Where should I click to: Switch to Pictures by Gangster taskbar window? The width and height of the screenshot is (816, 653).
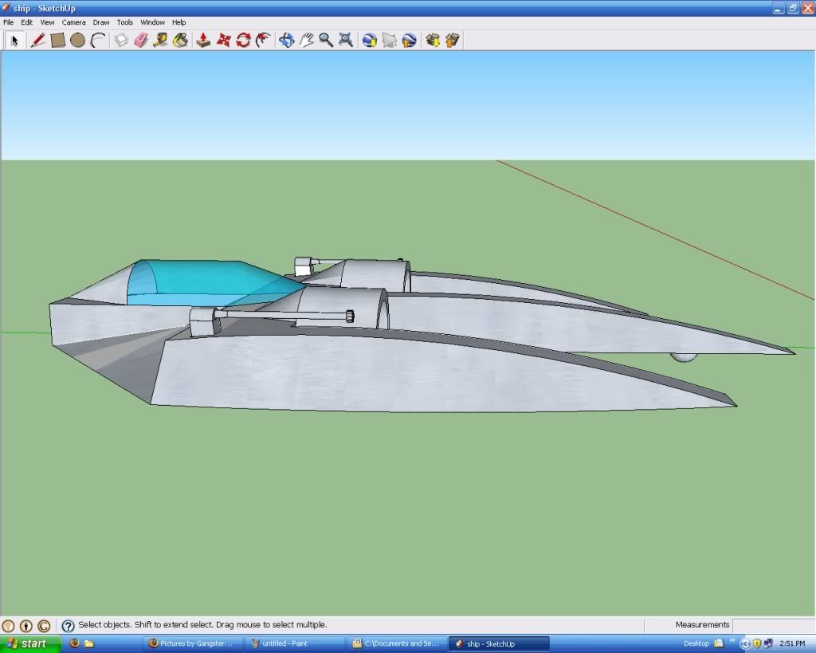[x=194, y=643]
